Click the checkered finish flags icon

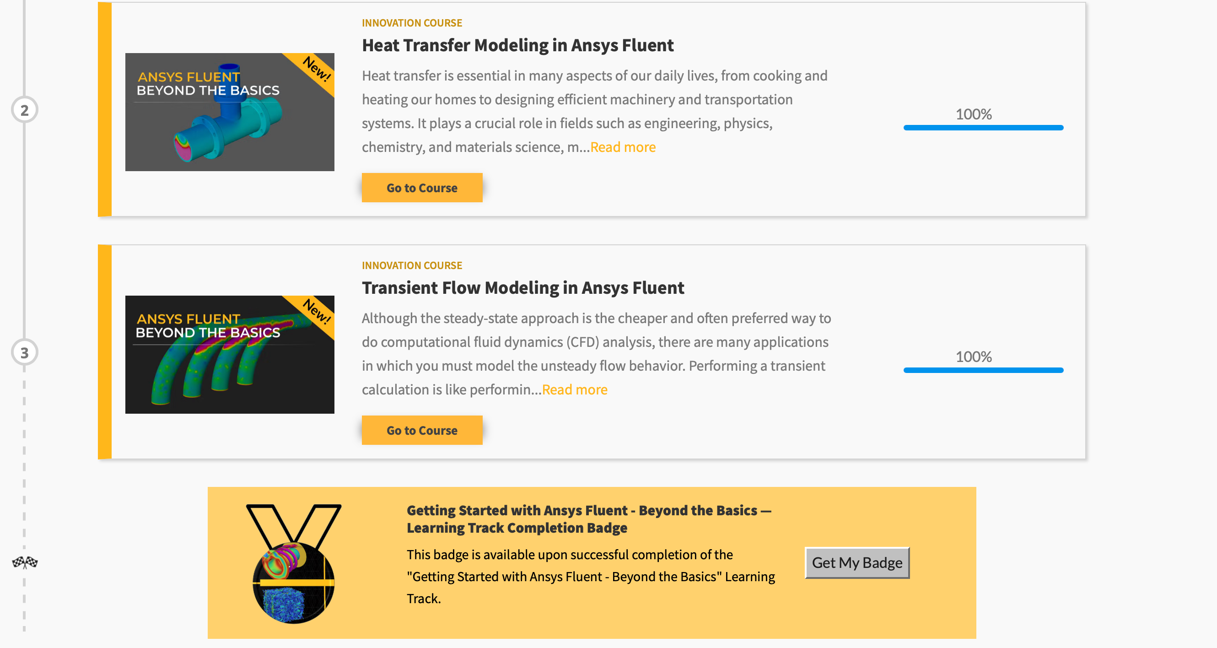pos(25,562)
